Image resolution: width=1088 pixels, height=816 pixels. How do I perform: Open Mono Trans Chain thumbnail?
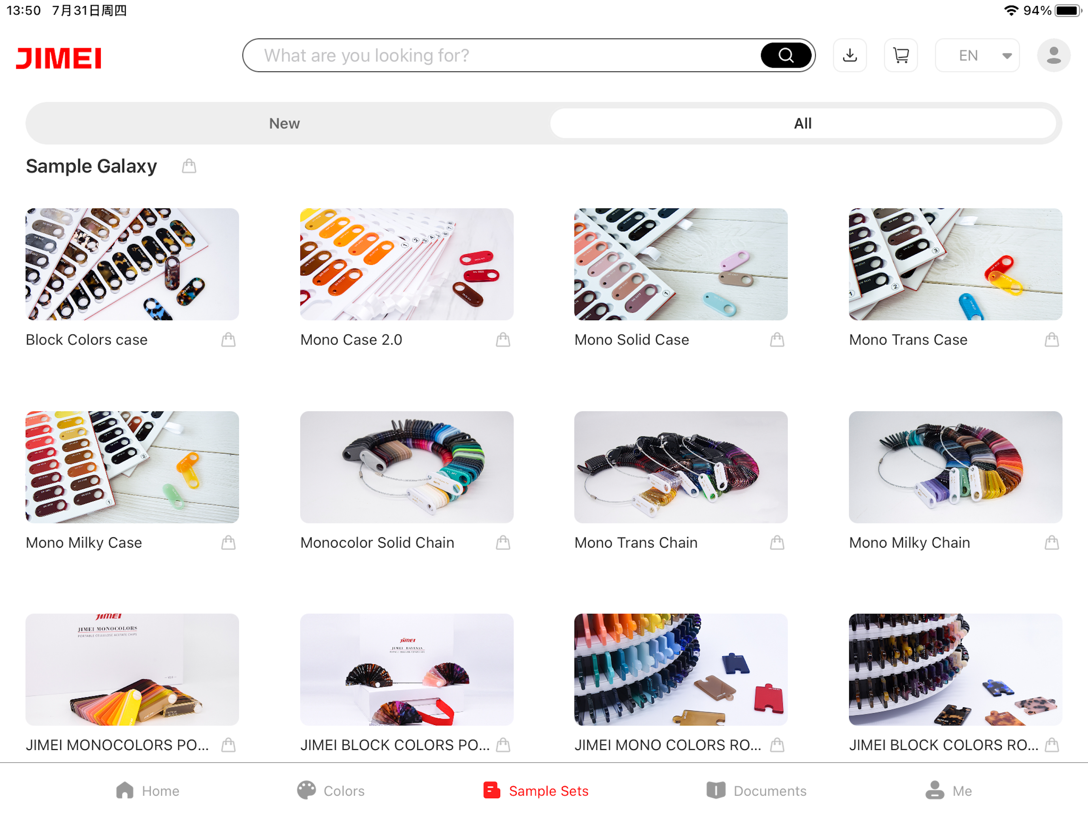coord(681,467)
